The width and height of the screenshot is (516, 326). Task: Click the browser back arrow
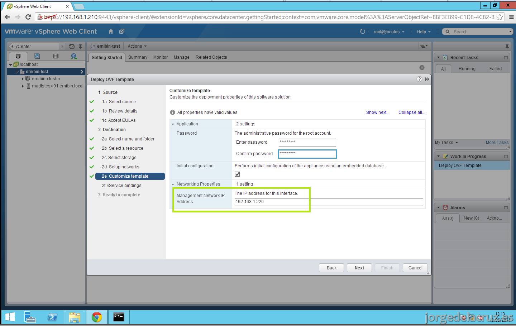[8, 17]
